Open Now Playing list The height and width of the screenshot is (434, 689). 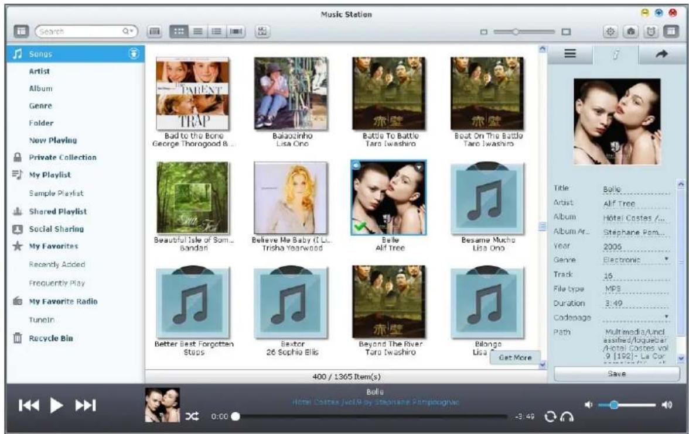[x=53, y=140]
